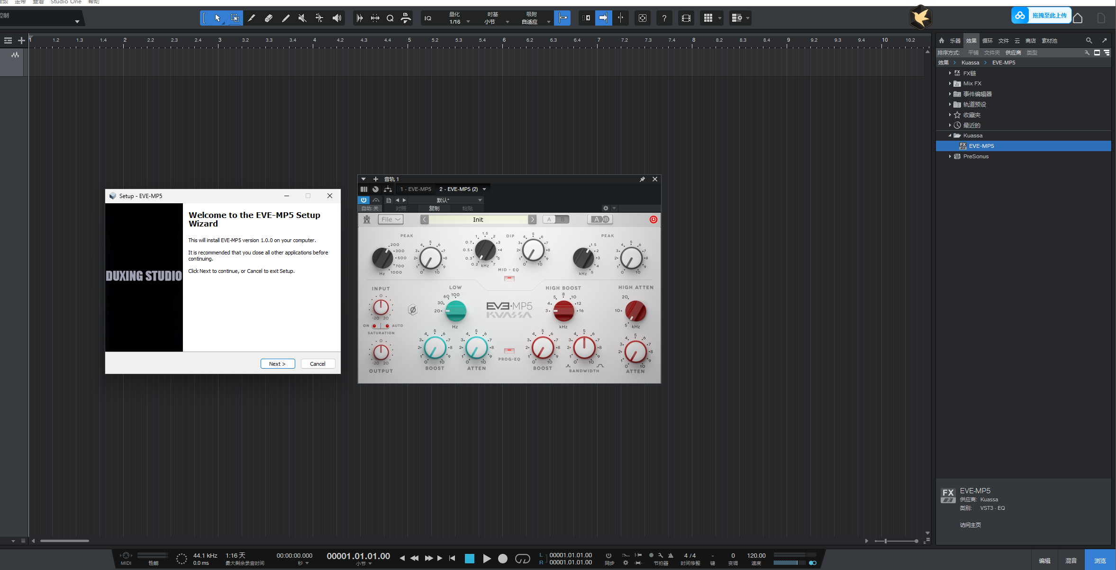Toggle the PROG-EQ enable switch

(x=509, y=351)
